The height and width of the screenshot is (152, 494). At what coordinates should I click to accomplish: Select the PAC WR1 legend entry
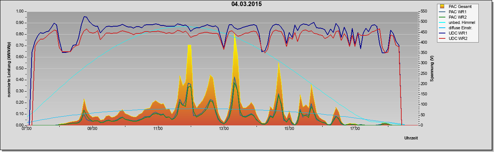tap(457, 12)
